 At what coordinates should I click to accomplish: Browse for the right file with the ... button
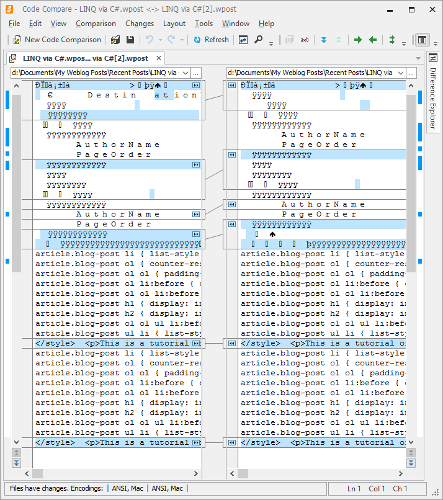coord(411,73)
